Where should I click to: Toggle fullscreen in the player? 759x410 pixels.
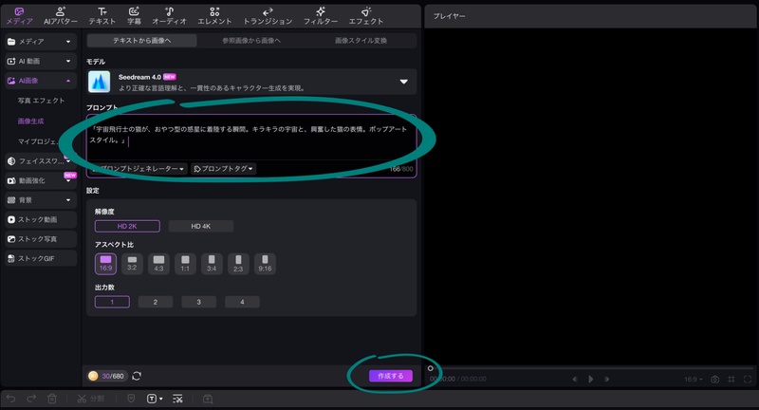[x=748, y=379]
